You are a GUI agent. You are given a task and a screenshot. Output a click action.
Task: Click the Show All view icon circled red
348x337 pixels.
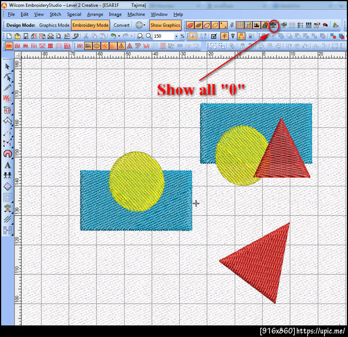point(274,25)
